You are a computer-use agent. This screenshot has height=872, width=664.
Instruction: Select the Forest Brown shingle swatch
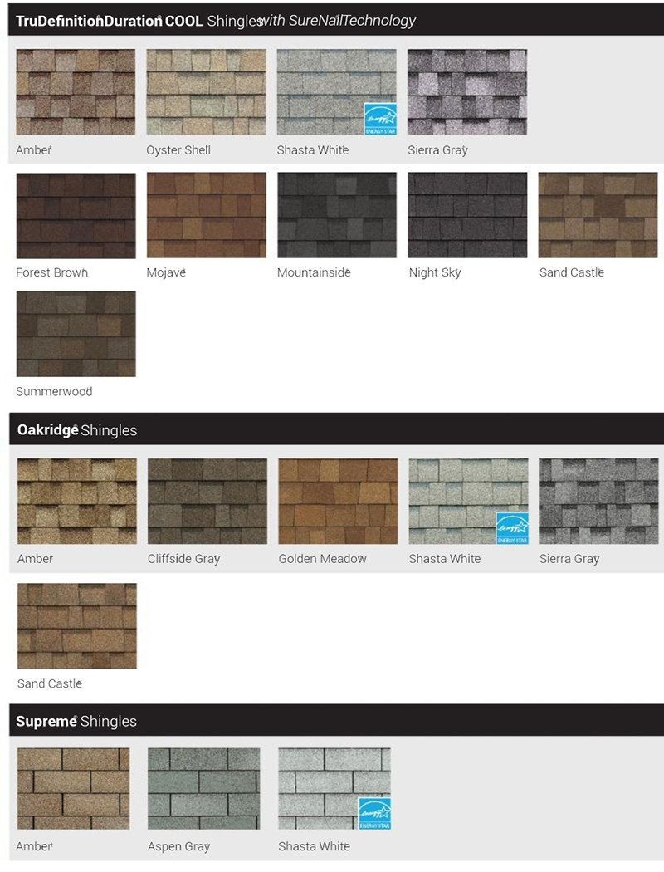(x=76, y=216)
